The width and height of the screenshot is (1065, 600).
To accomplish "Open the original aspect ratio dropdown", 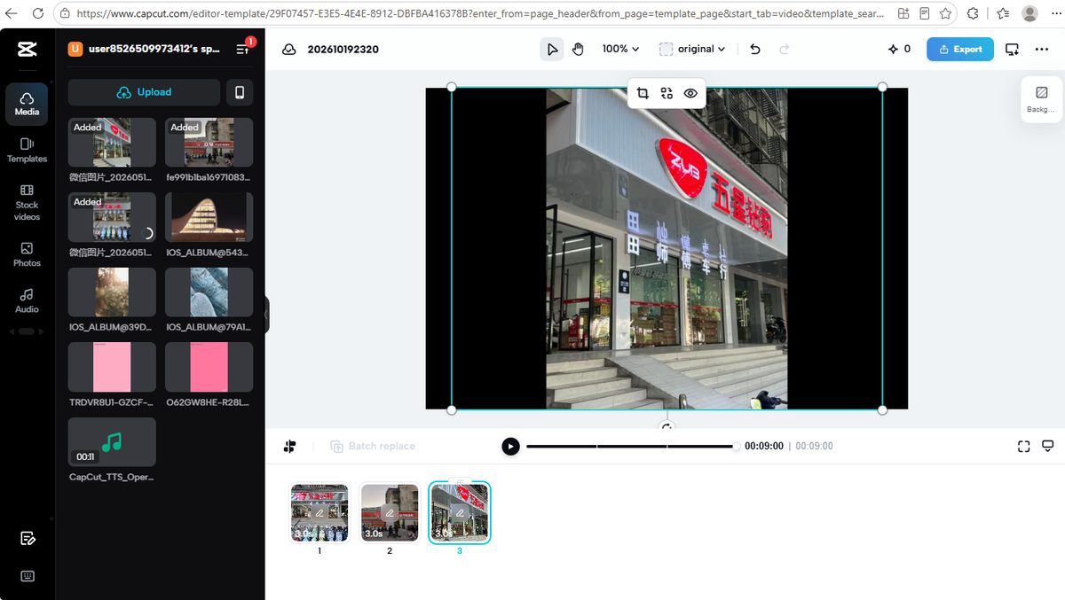I will tap(692, 49).
